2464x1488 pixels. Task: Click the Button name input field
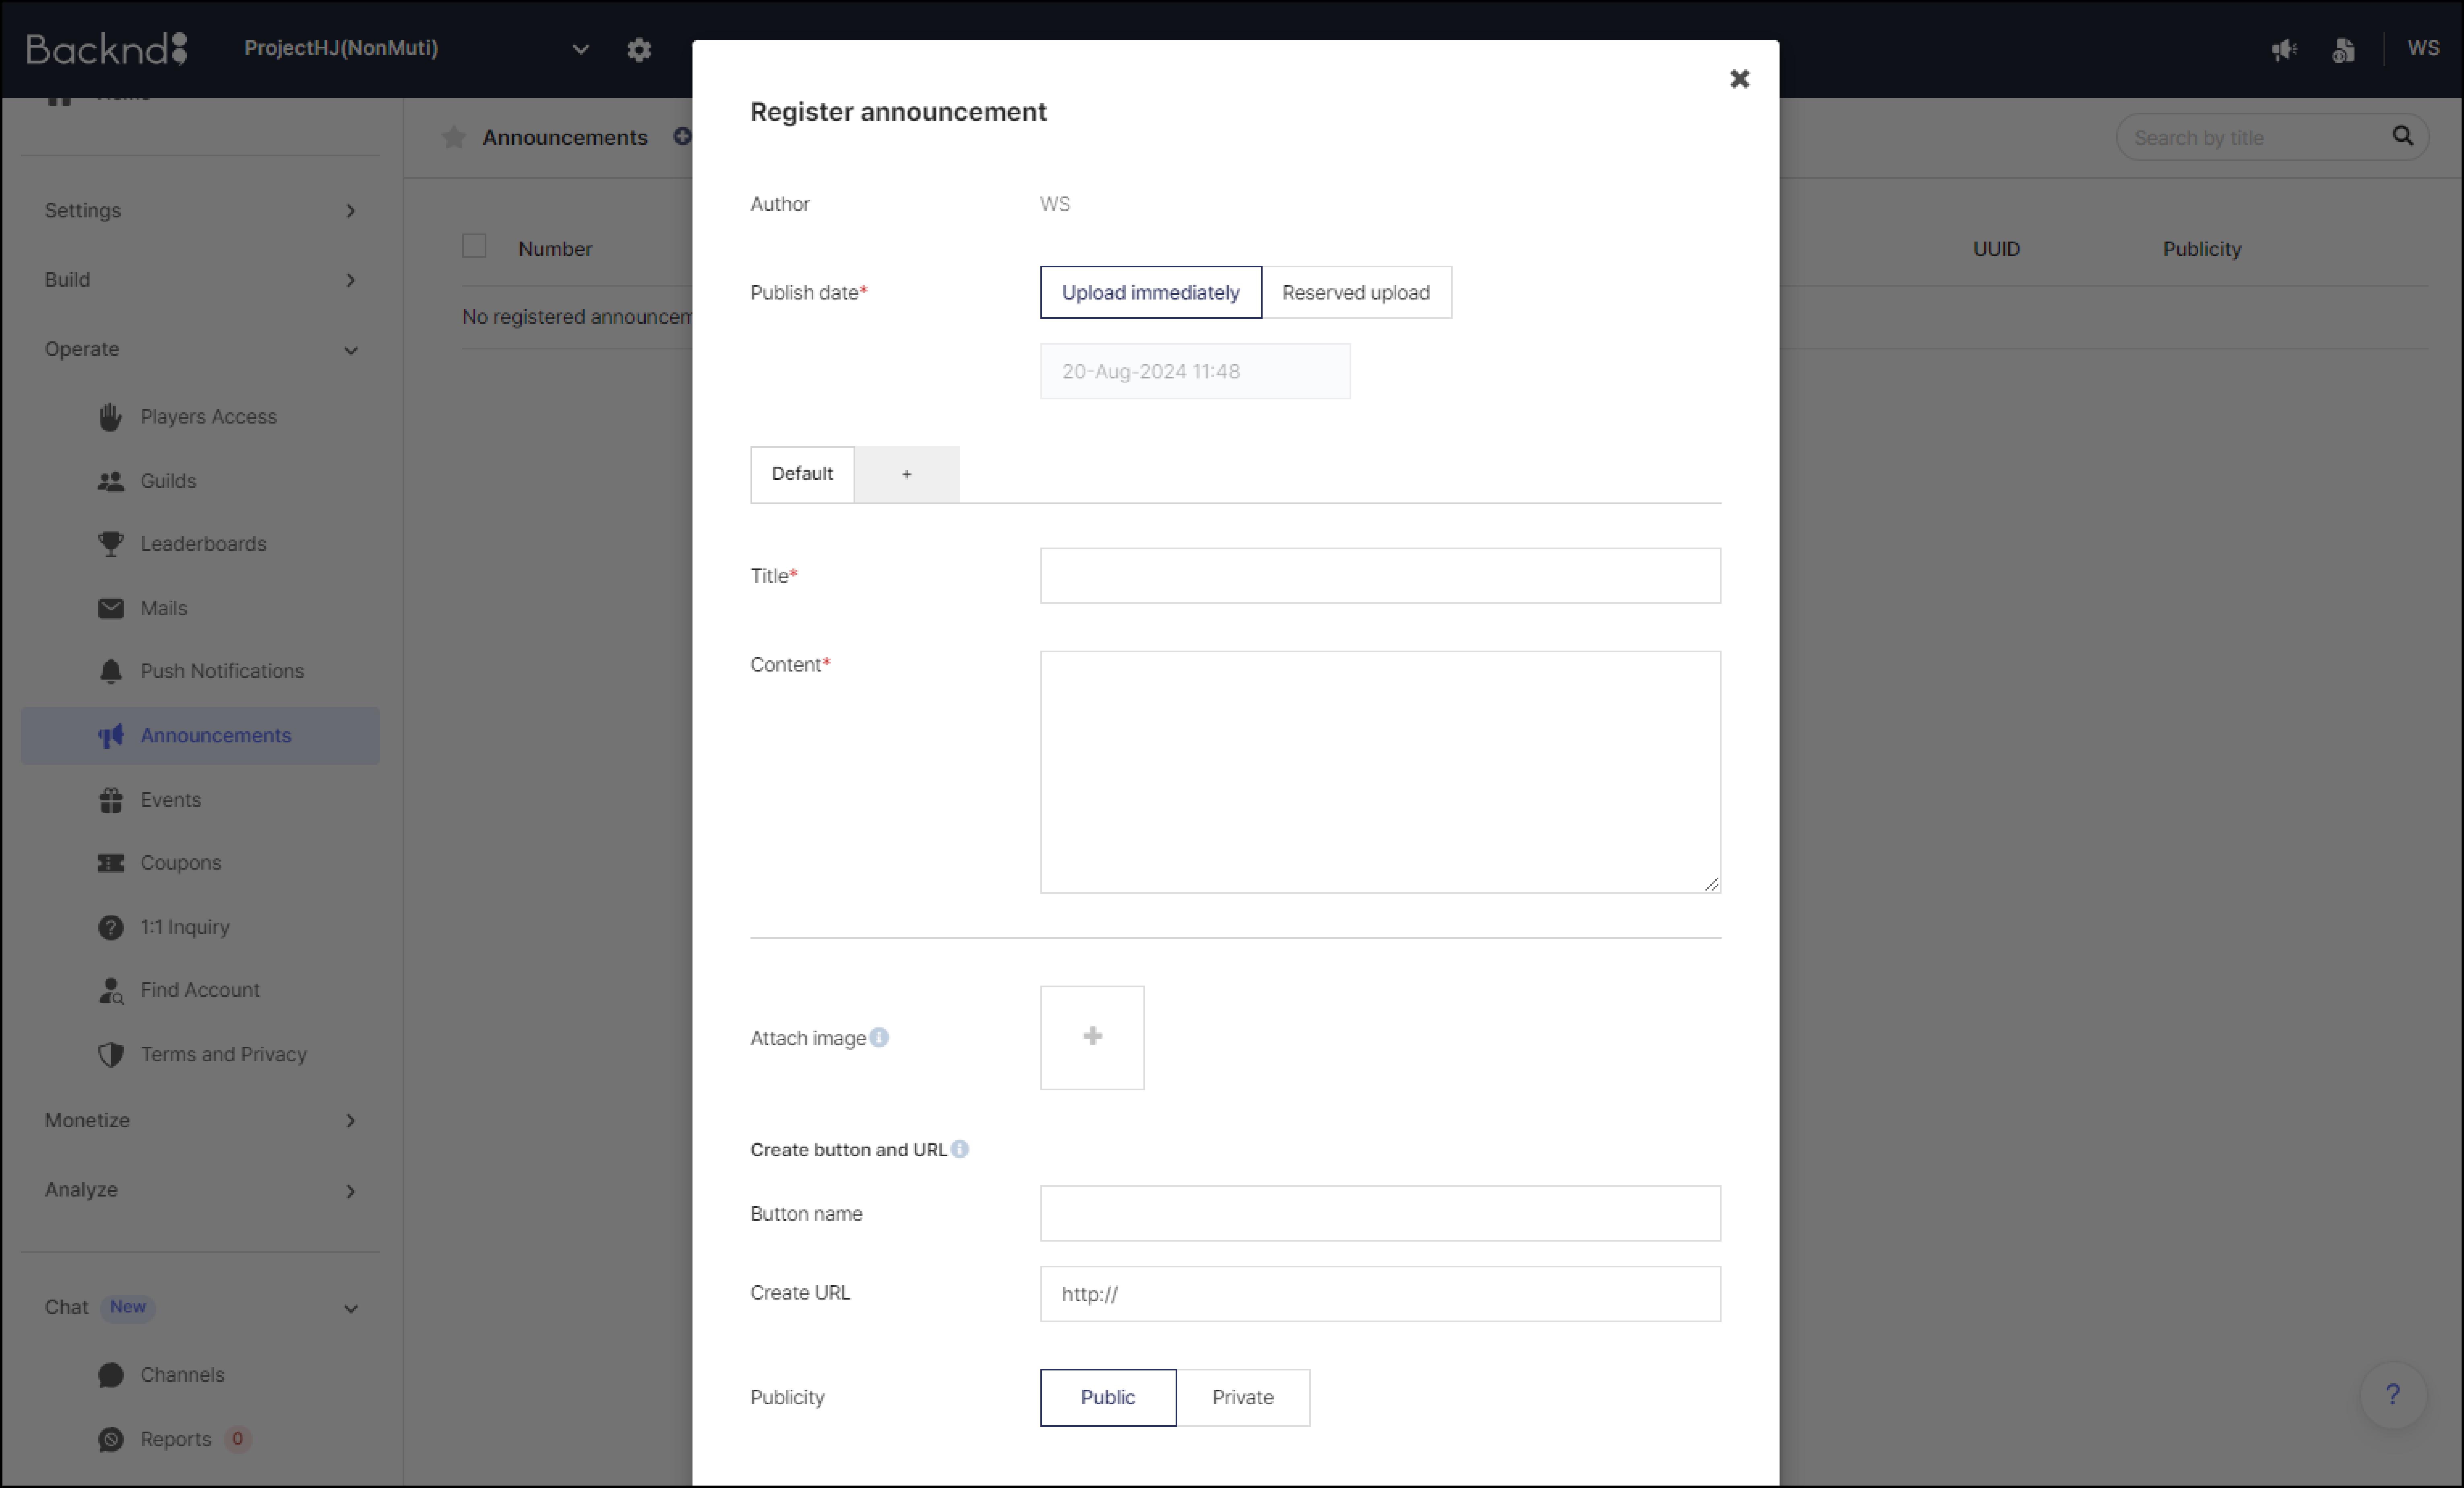(1380, 1214)
